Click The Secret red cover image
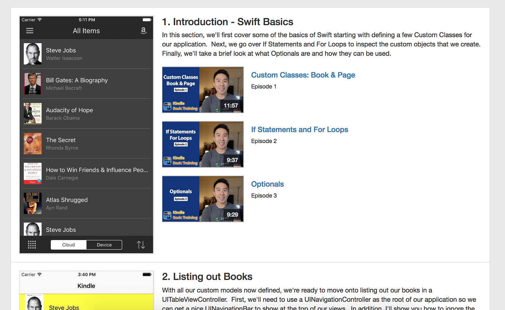 pyautogui.click(x=33, y=143)
